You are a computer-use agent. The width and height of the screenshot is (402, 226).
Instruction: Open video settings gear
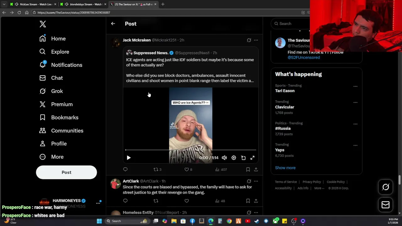pos(234,158)
